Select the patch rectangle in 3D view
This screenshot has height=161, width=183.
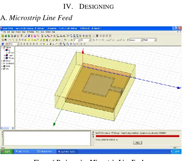[99, 85]
